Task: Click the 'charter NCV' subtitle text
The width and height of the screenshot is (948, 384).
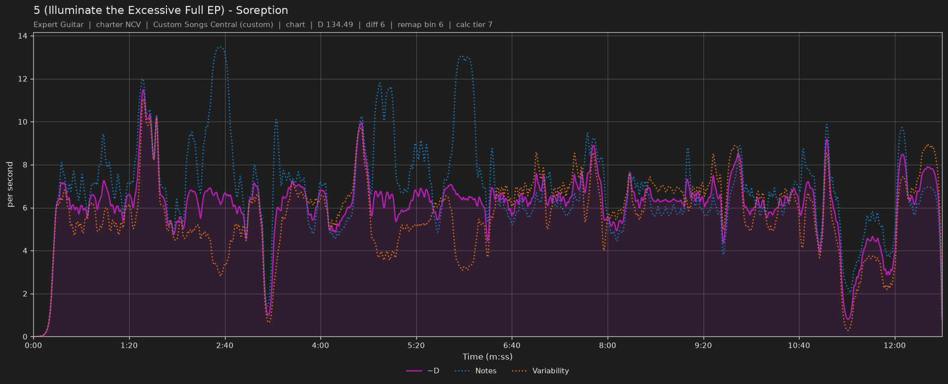Action: point(118,25)
